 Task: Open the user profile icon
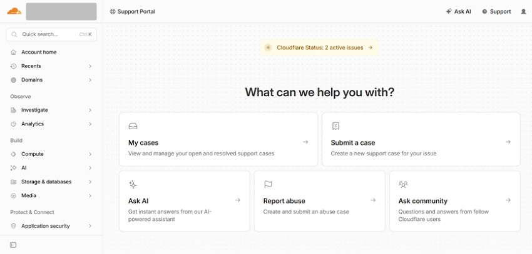pyautogui.click(x=523, y=11)
